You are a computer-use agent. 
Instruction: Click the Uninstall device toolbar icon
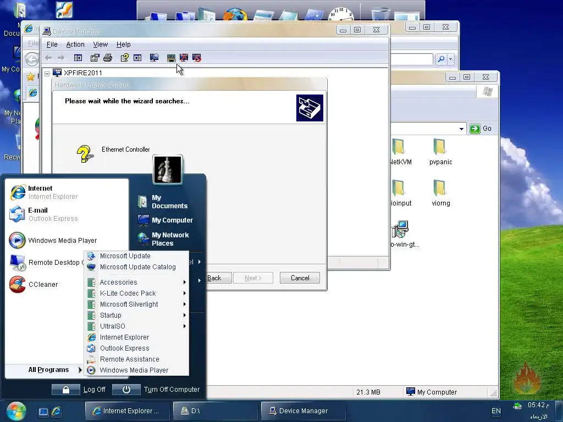[184, 58]
